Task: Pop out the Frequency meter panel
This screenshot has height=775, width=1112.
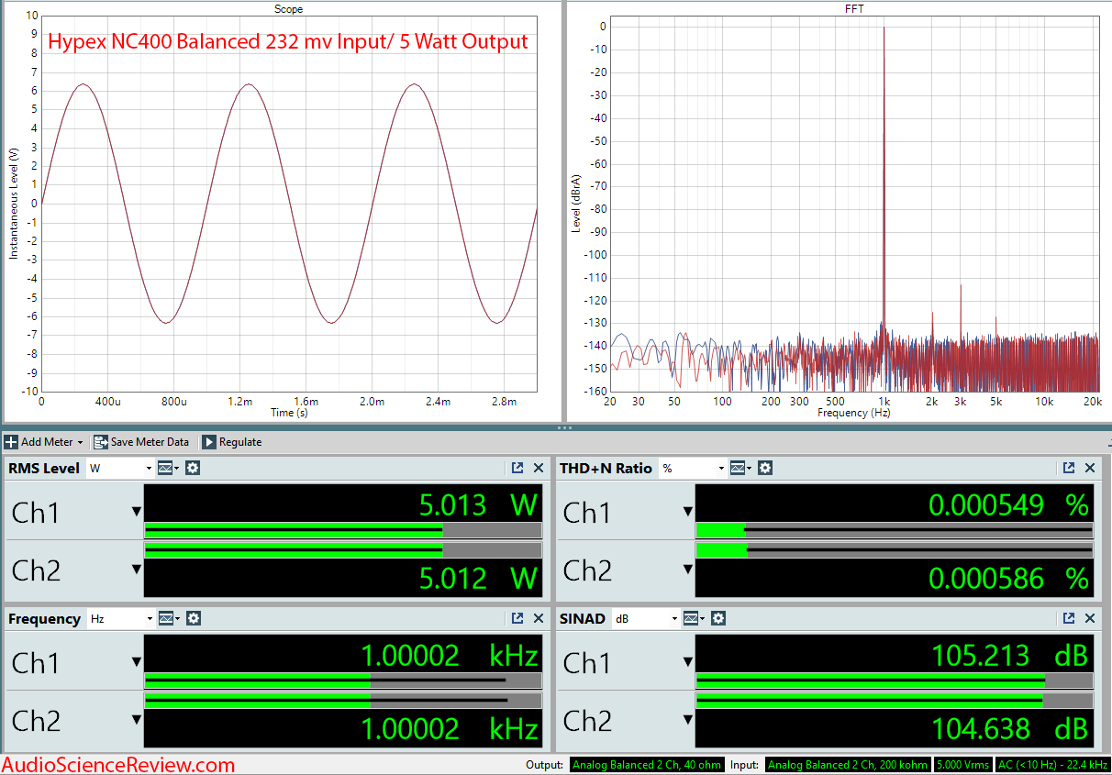Action: [x=517, y=618]
